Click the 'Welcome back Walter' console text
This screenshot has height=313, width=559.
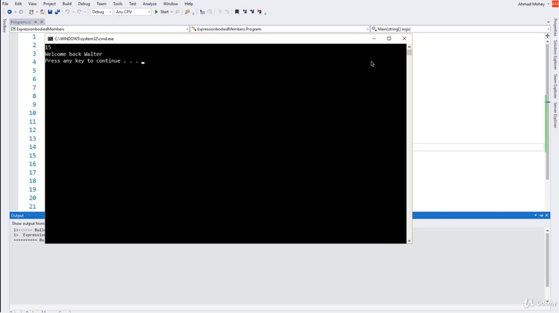pyautogui.click(x=74, y=54)
